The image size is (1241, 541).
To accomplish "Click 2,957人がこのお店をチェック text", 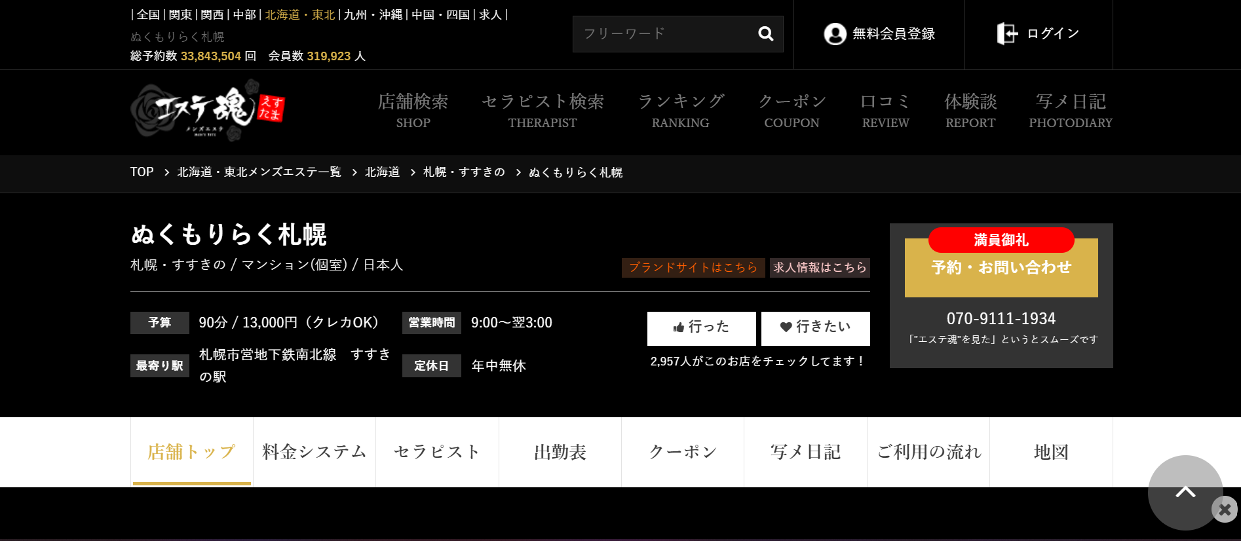I will 758,362.
